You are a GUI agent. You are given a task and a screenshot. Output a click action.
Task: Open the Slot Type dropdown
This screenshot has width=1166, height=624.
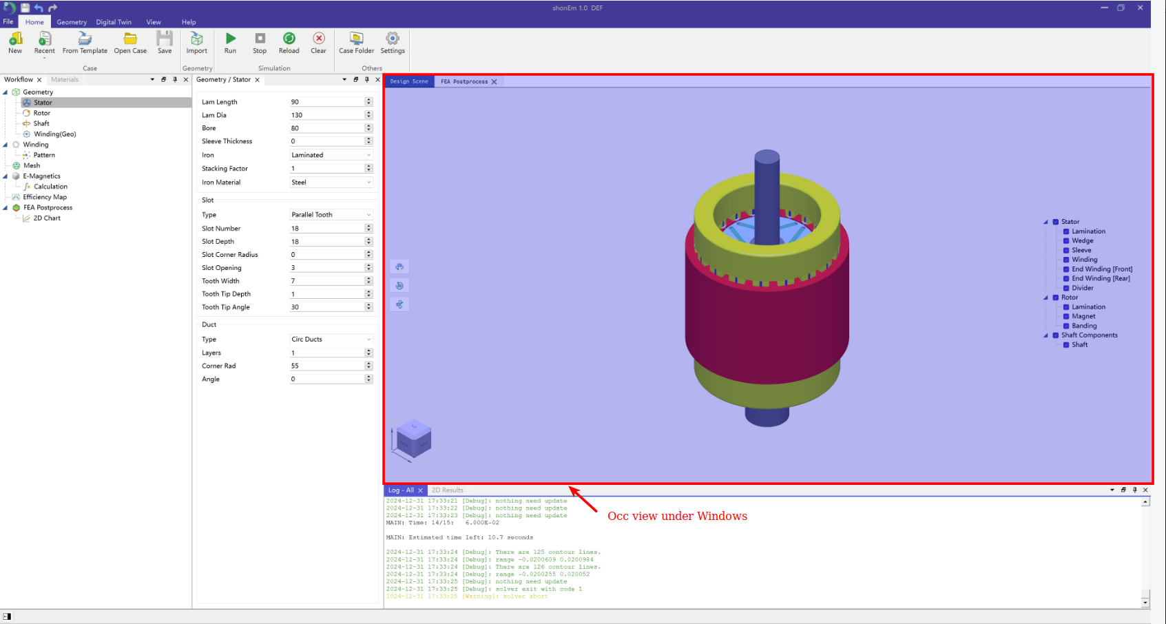coord(331,215)
